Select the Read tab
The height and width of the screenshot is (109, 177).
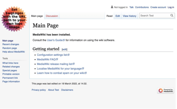point(109,16)
